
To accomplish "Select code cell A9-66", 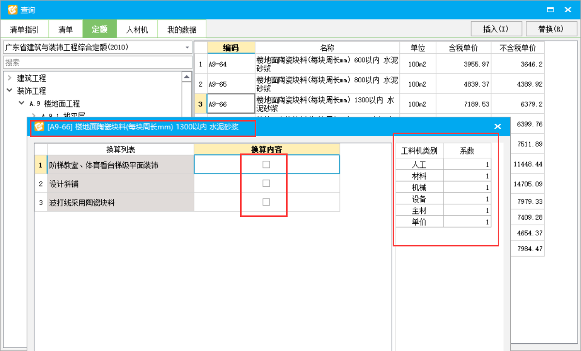I will (231, 104).
